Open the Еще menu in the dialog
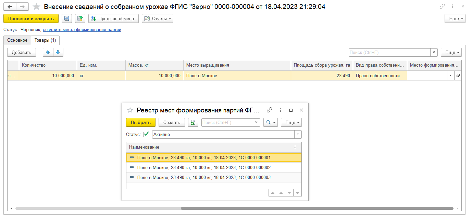472x218 pixels. pyautogui.click(x=291, y=122)
